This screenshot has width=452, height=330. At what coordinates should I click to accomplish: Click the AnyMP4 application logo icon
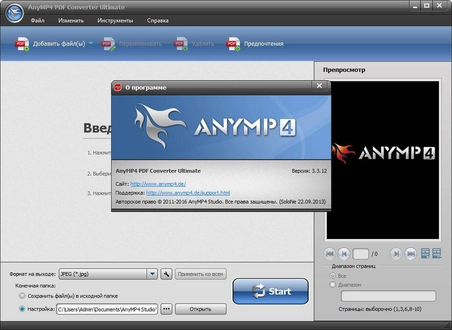(x=14, y=13)
